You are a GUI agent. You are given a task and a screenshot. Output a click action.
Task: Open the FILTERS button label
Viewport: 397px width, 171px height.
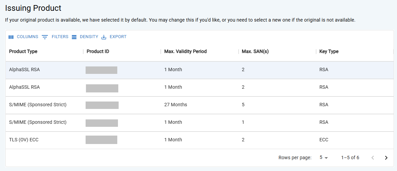[x=60, y=37]
